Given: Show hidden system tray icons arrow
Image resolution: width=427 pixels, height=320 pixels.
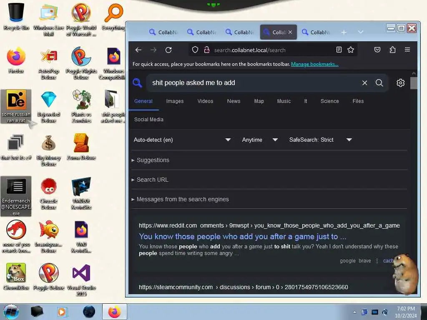Looking at the screenshot, I should tap(354, 312).
